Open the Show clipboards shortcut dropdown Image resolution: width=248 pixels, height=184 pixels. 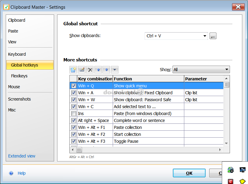205,36
